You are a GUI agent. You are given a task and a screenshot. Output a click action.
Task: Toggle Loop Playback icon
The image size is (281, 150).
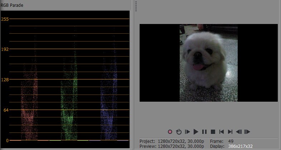pos(179,132)
